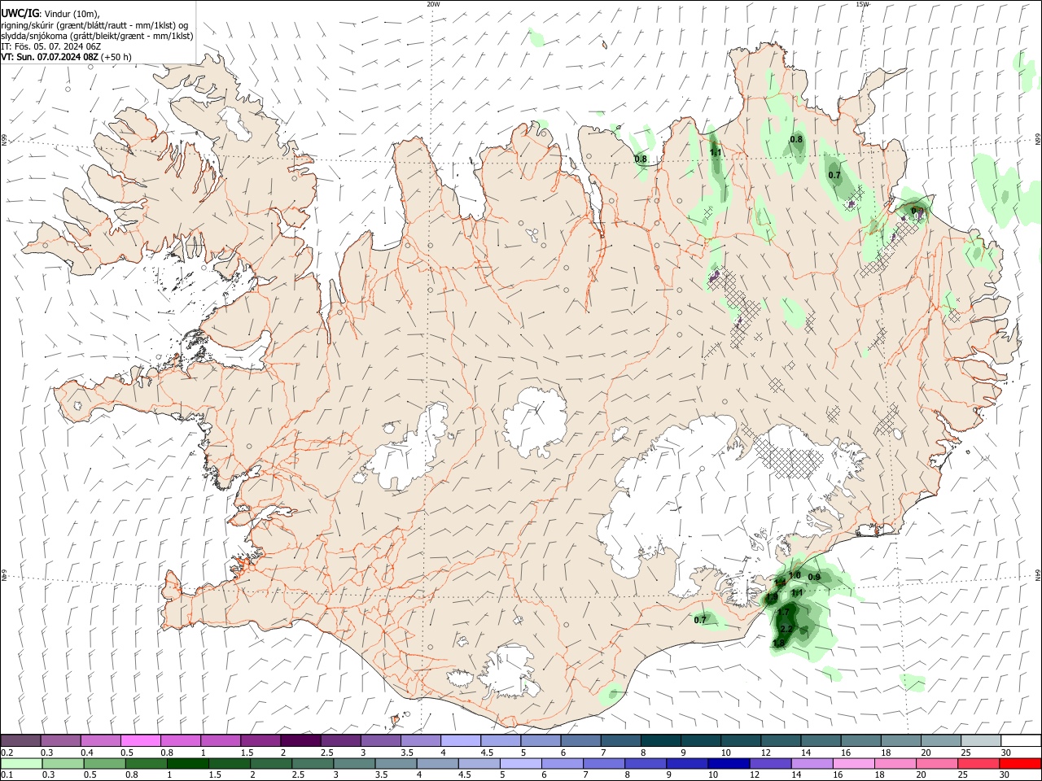Viewport: 1042px width, 781px height.
Task: Pick the darkest green 1 mm rain swatch
Action: click(186, 764)
